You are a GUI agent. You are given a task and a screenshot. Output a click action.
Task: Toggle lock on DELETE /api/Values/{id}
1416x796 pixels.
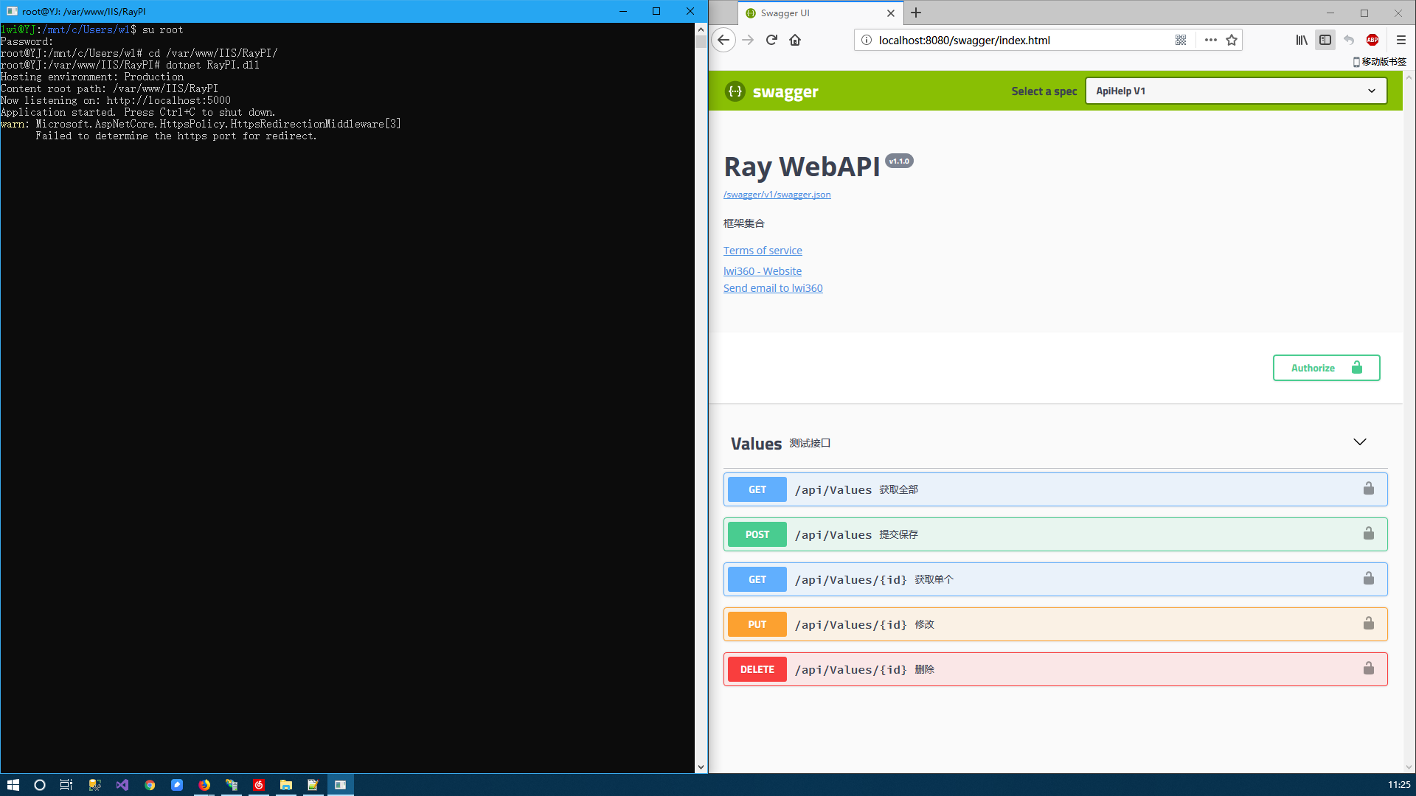1369,668
